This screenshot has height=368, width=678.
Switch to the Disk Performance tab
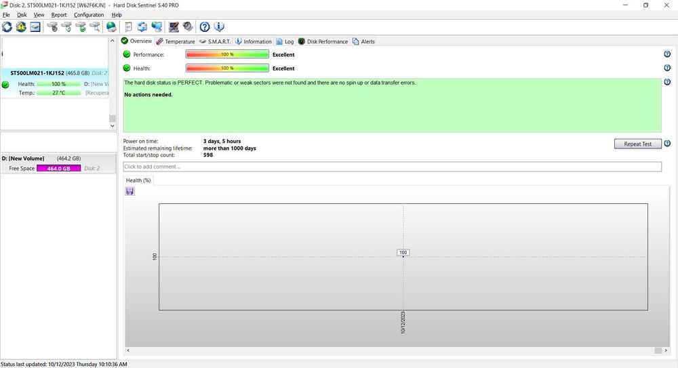tap(323, 41)
